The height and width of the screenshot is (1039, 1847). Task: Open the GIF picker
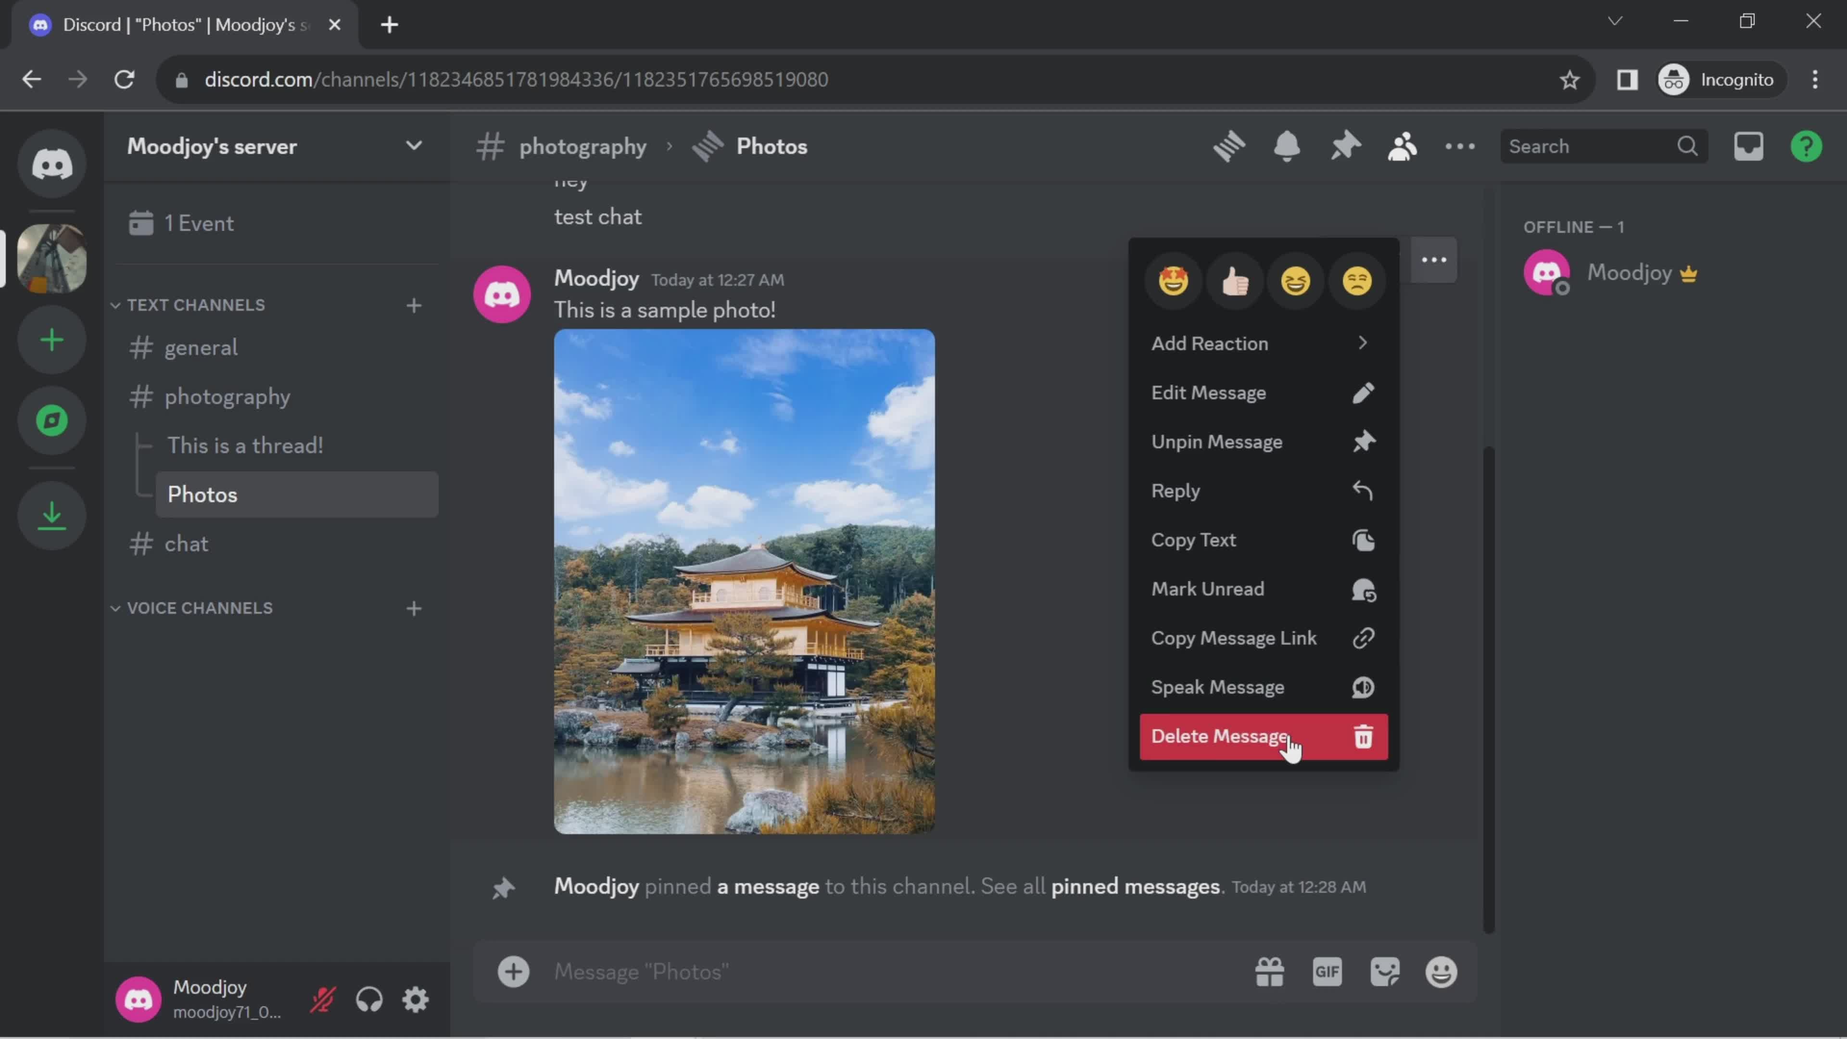click(x=1327, y=972)
